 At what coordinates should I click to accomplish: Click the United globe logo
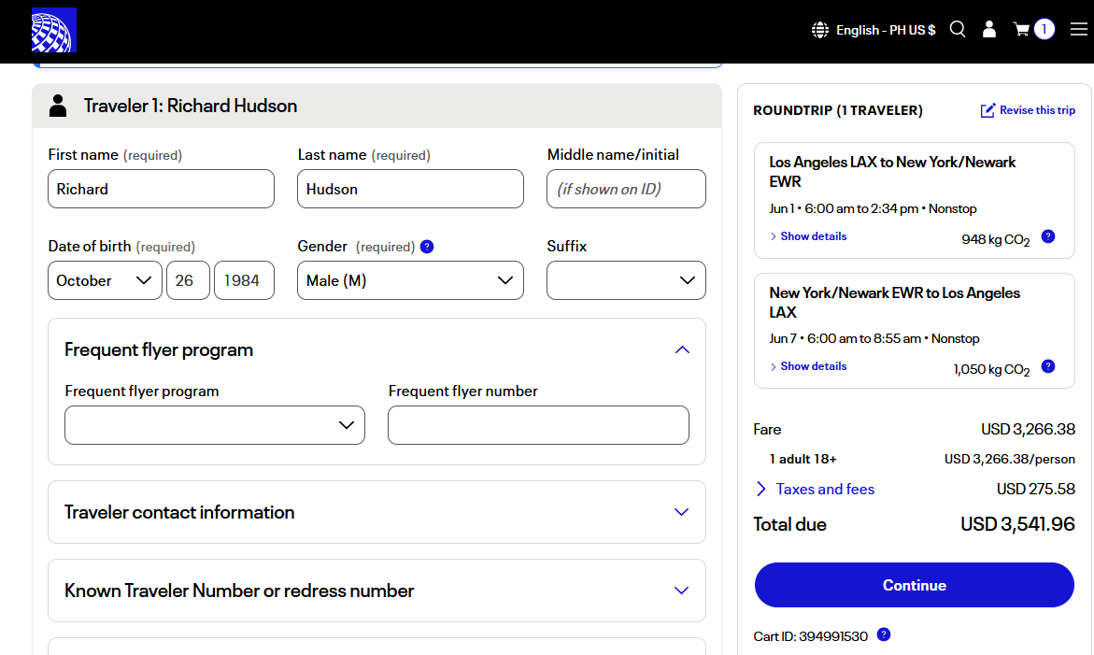click(x=54, y=30)
